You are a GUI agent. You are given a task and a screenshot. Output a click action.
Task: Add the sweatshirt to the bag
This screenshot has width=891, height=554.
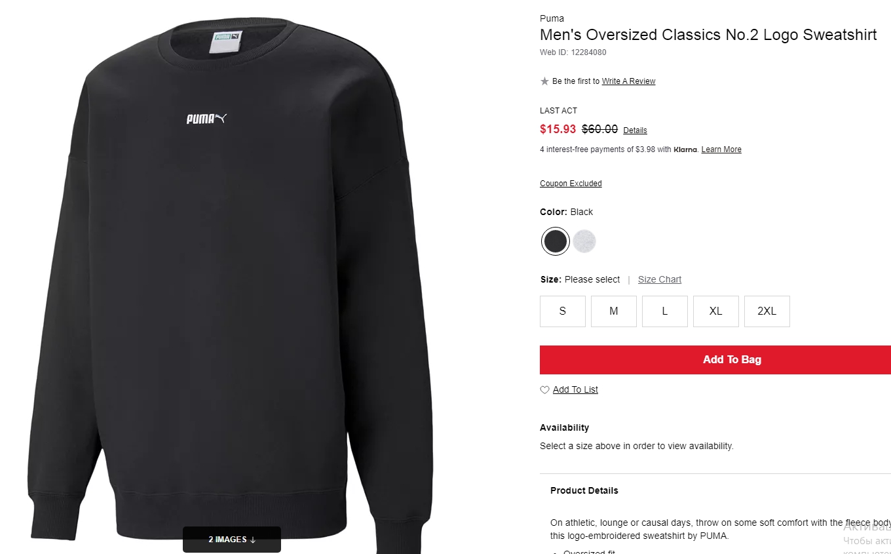pyautogui.click(x=715, y=360)
